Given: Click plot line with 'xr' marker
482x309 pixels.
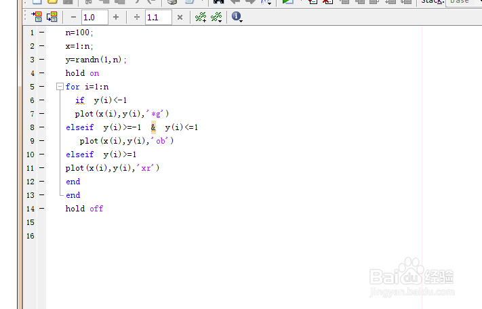Looking at the screenshot, I should click(113, 168).
